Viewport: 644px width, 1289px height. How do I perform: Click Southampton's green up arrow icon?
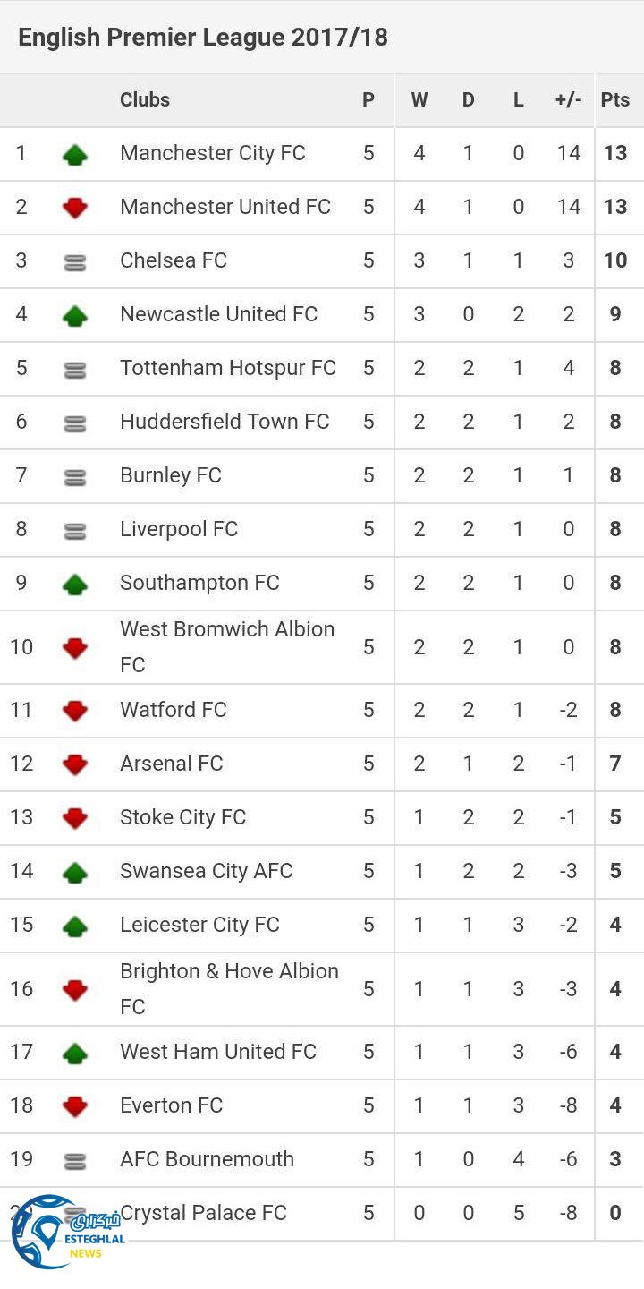pyautogui.click(x=75, y=585)
